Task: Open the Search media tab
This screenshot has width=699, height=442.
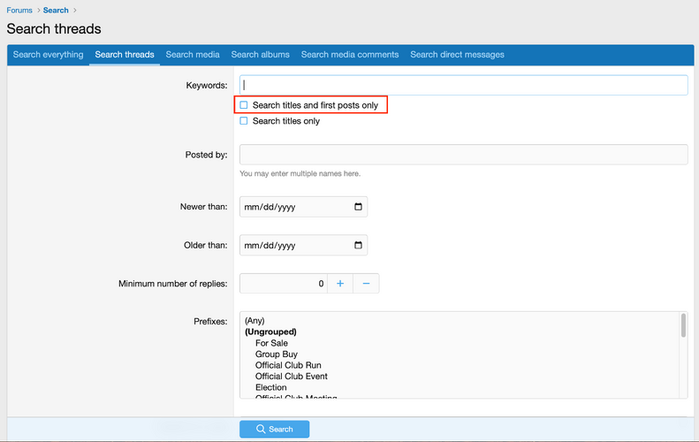Action: 193,55
